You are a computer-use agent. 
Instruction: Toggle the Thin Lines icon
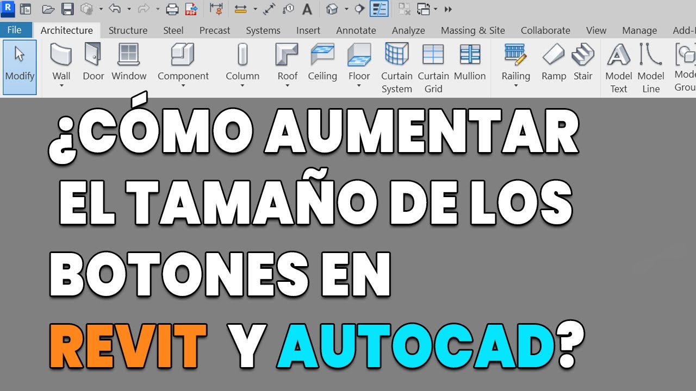(379, 9)
